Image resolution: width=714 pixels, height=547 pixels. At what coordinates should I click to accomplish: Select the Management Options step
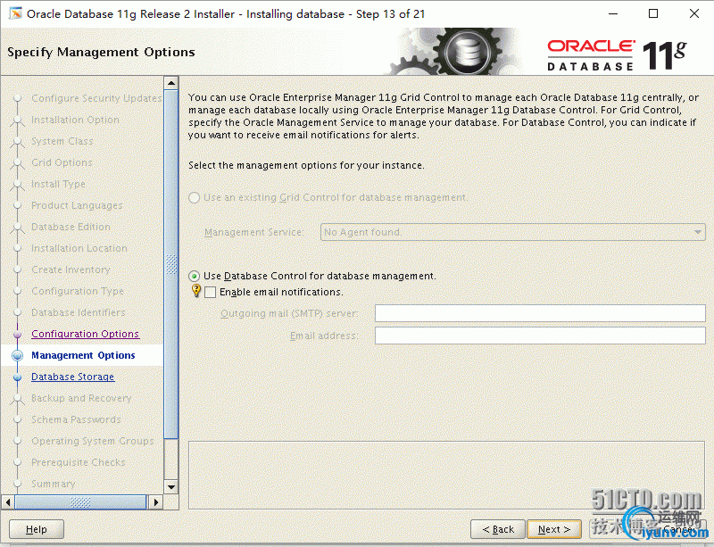[83, 355]
